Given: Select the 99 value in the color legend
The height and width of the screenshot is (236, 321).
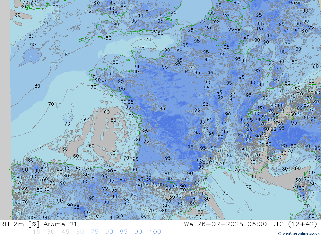Looking at the screenshot, I should pos(138,232).
